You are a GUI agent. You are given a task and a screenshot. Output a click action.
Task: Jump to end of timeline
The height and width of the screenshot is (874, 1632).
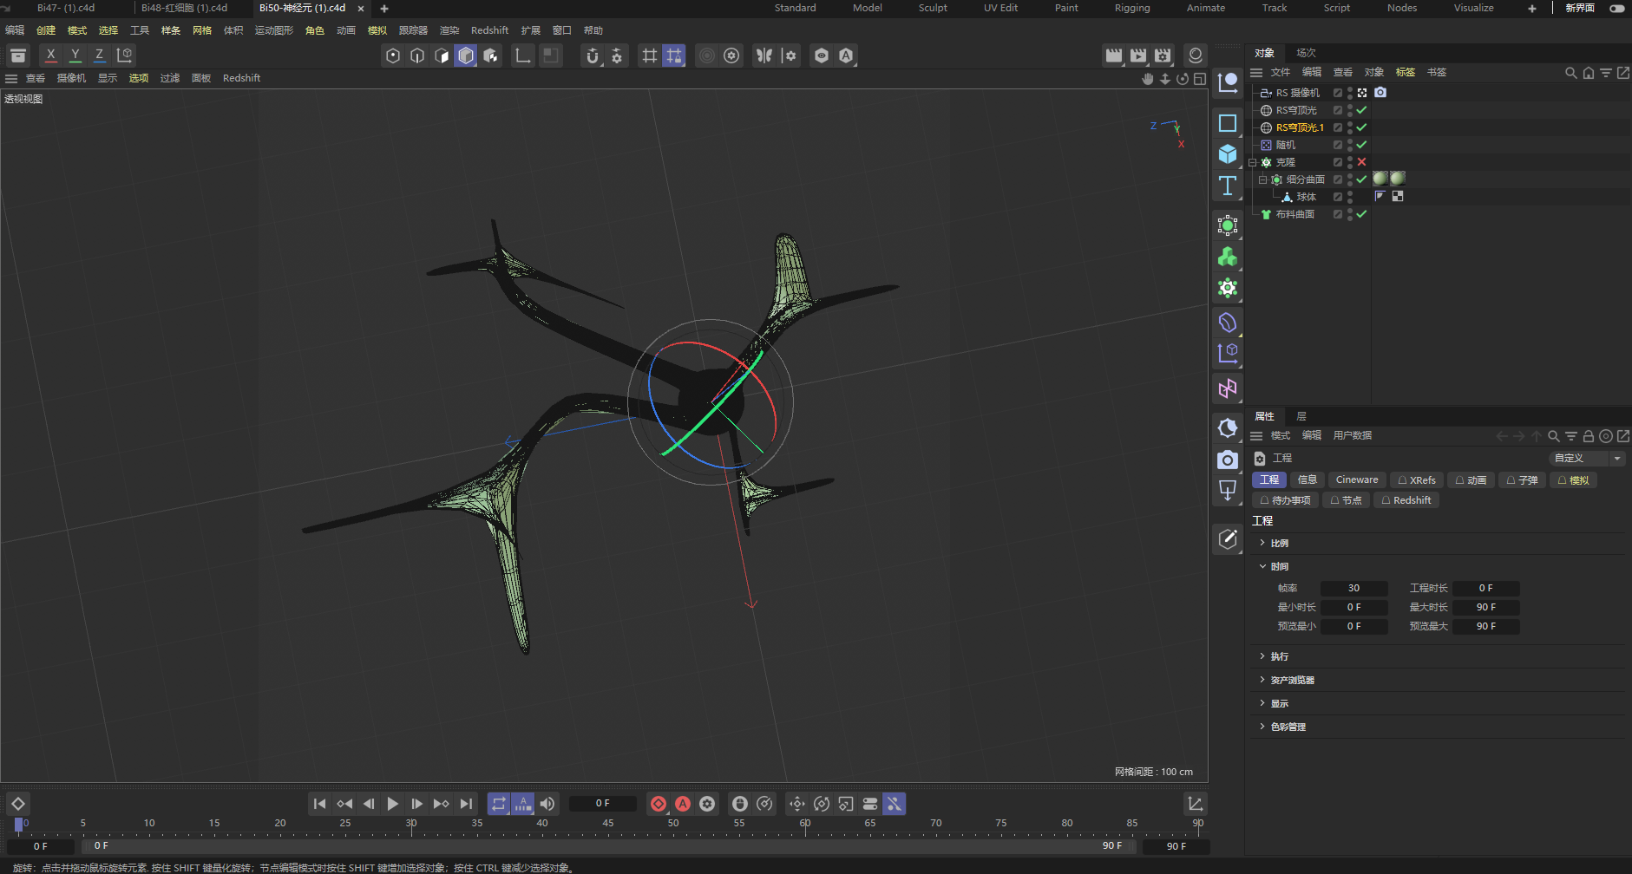tap(466, 804)
